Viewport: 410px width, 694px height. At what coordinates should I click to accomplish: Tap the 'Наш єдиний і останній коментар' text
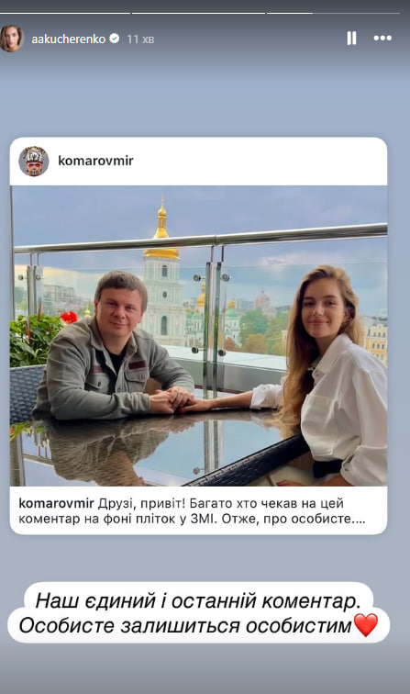198,601
